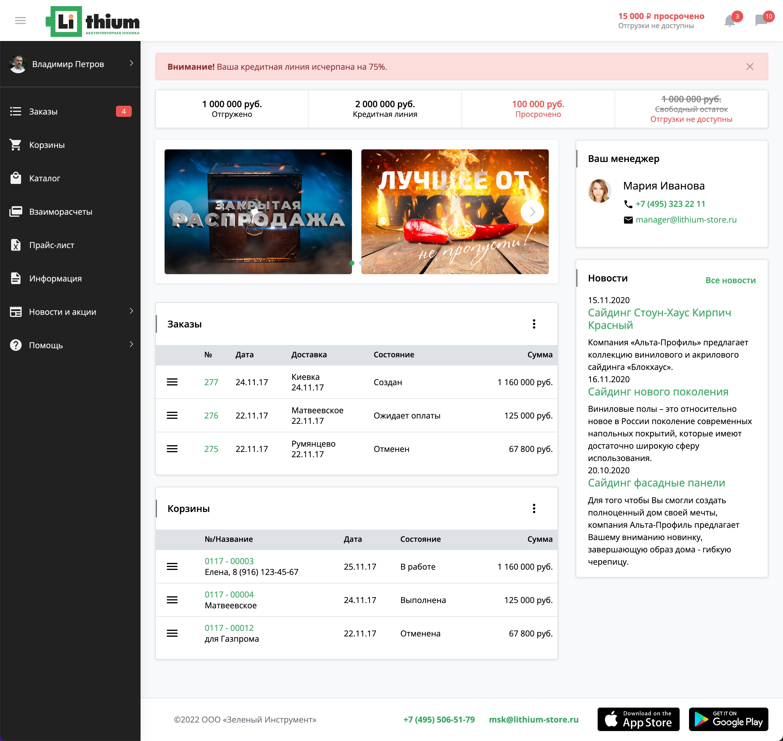The image size is (783, 741).
Task: Open chat messages icon with 10 badge
Action: [x=760, y=21]
